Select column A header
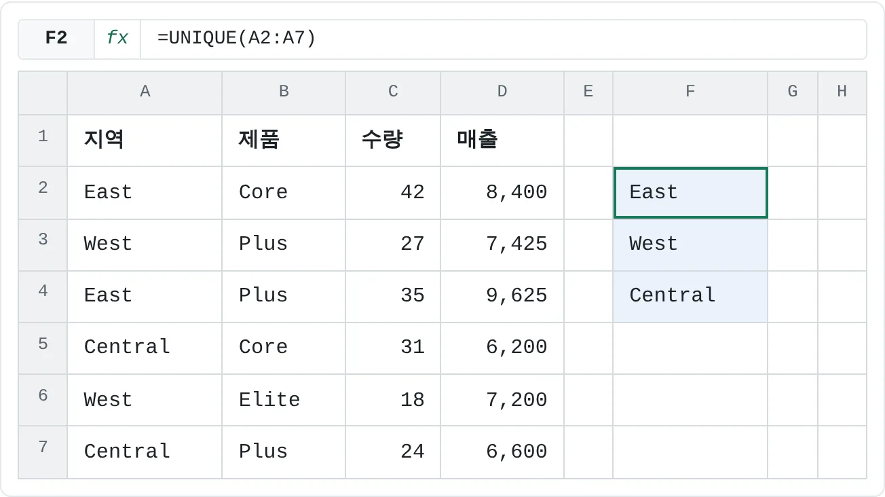This screenshot has width=885, height=497. [x=145, y=92]
